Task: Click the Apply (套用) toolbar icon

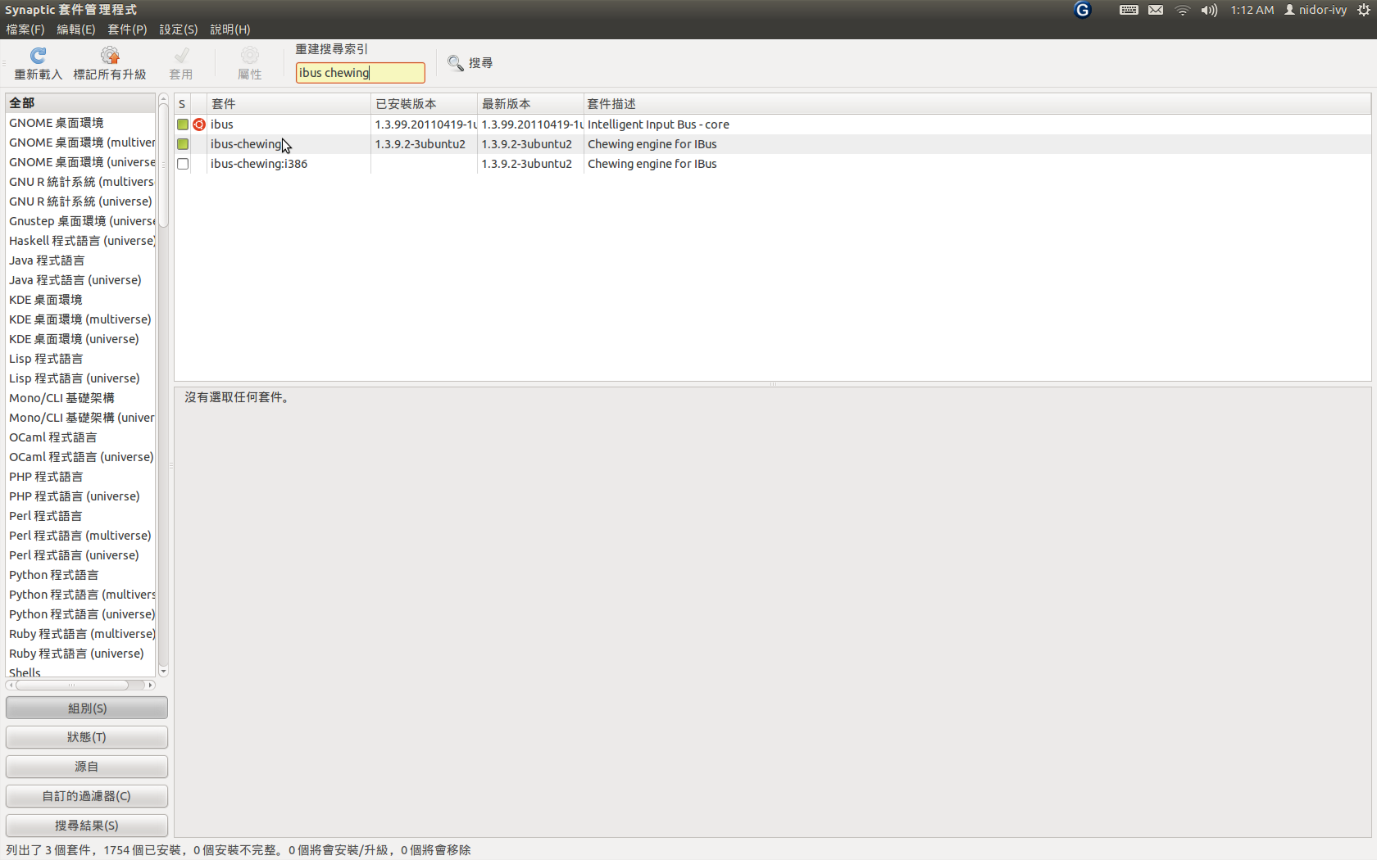Action: [181, 55]
